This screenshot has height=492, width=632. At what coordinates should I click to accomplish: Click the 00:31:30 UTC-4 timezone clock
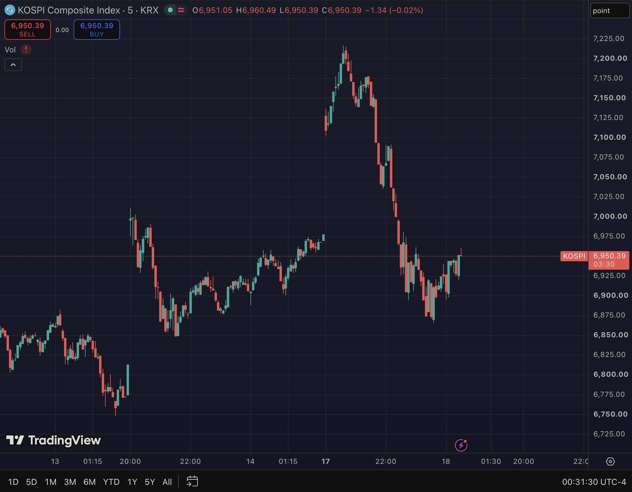[594, 482]
